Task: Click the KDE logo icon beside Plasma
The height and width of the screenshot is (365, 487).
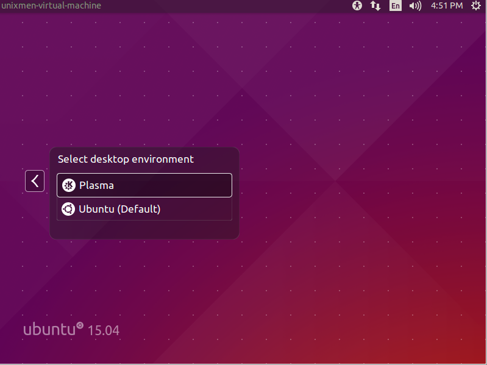Action: (x=69, y=185)
